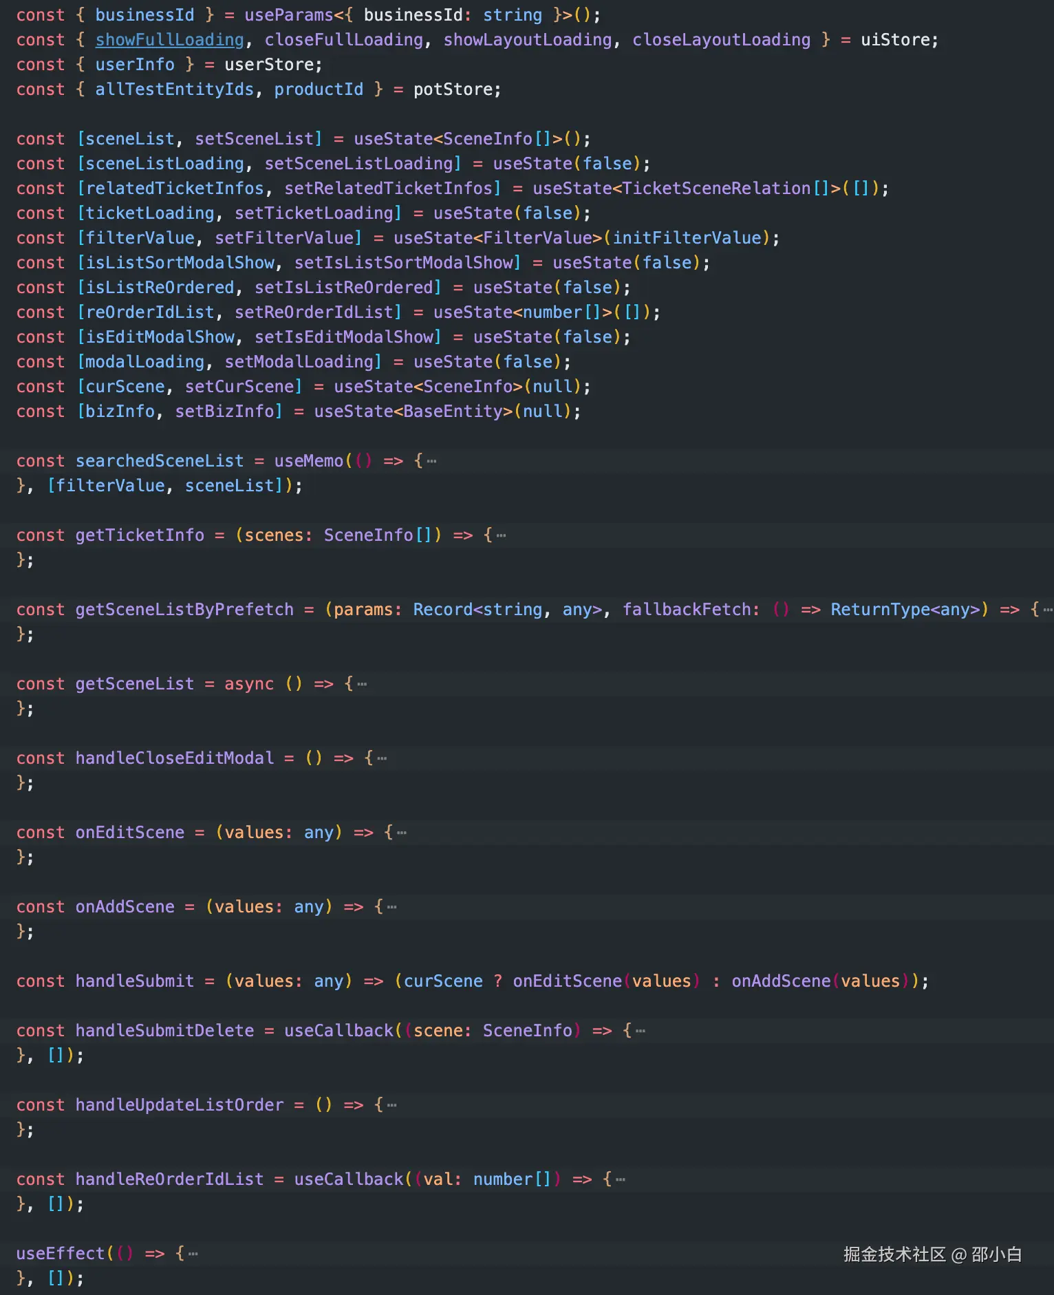Click showLayoutLoading identifier
This screenshot has height=1295, width=1054.
[528, 40]
